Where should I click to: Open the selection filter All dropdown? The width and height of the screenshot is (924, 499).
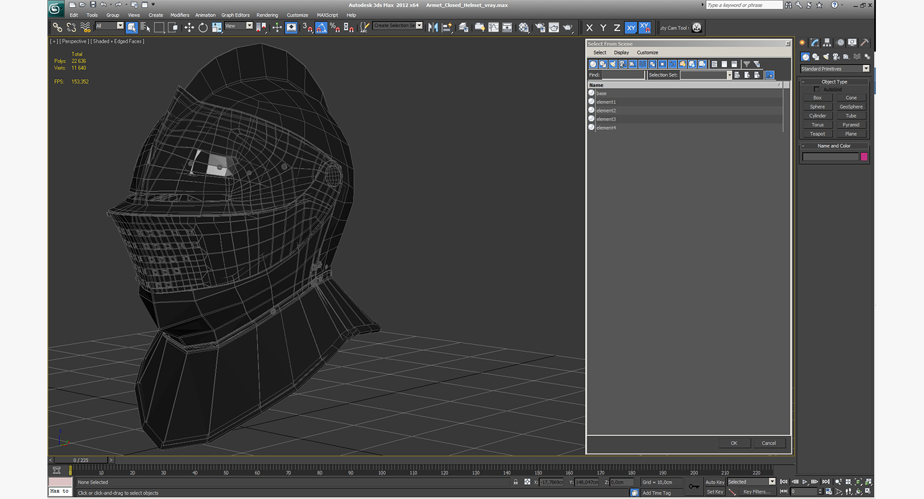point(109,26)
